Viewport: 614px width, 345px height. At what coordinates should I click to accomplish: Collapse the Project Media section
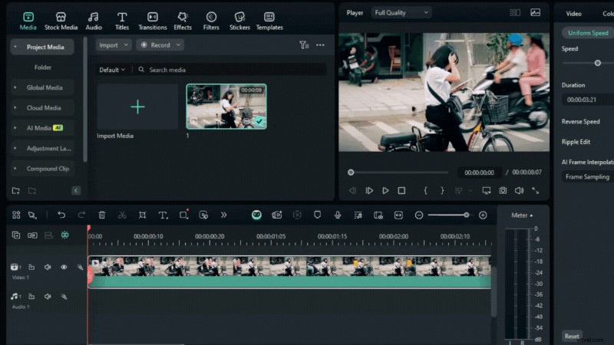pyautogui.click(x=15, y=47)
